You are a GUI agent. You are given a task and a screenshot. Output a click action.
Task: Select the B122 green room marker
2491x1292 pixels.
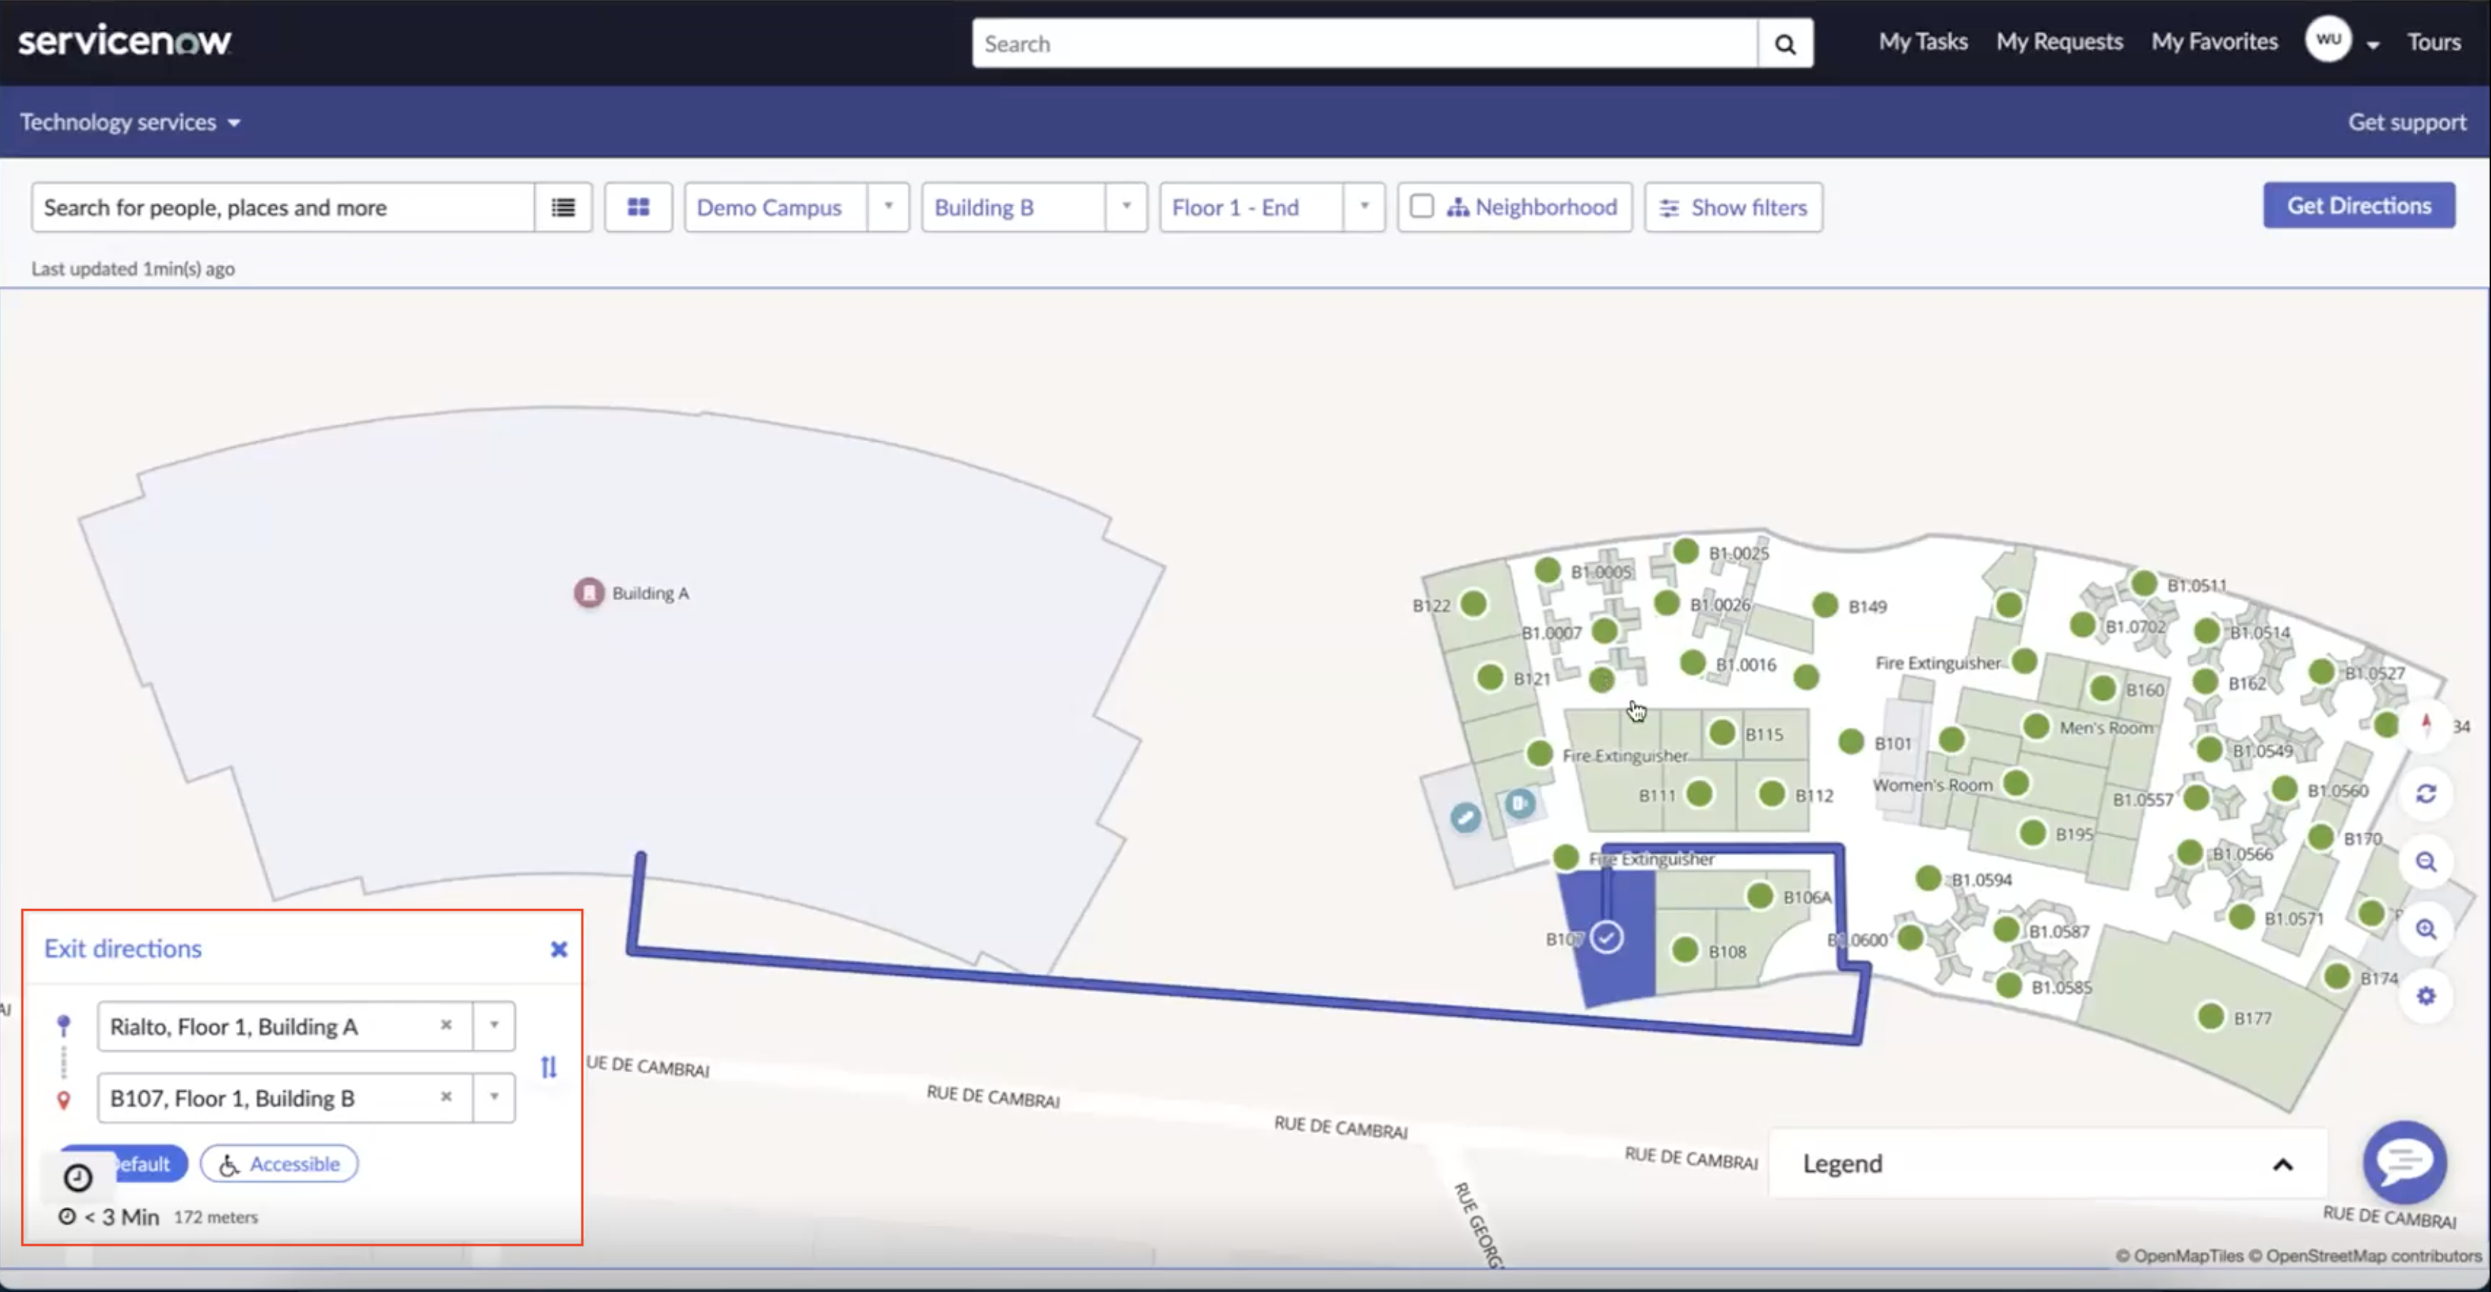tap(1473, 604)
